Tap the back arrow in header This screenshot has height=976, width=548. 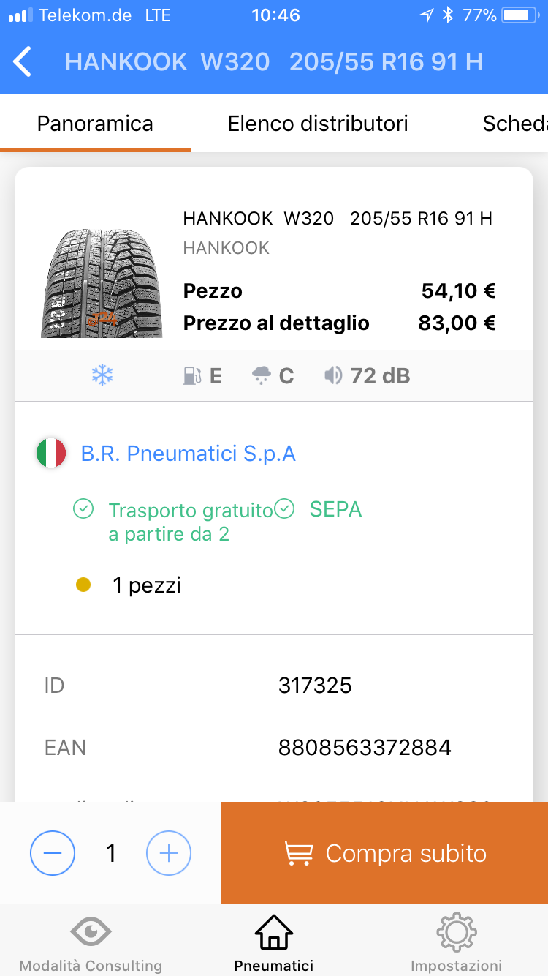point(23,61)
